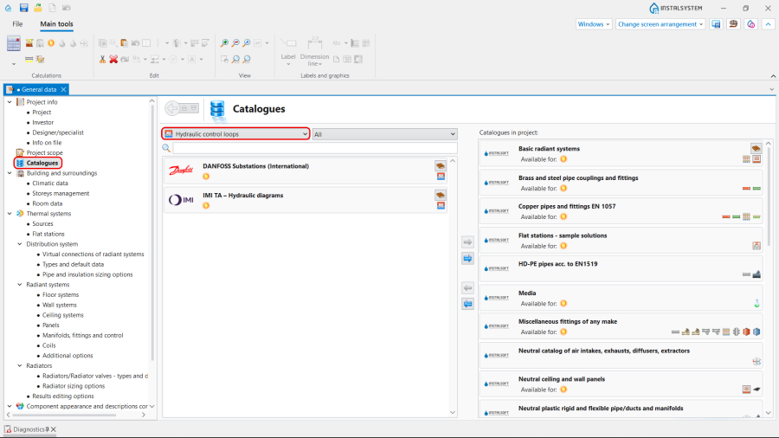This screenshot has width=779, height=438.
Task: Switch to the Diagnostics tab
Action: (26, 429)
